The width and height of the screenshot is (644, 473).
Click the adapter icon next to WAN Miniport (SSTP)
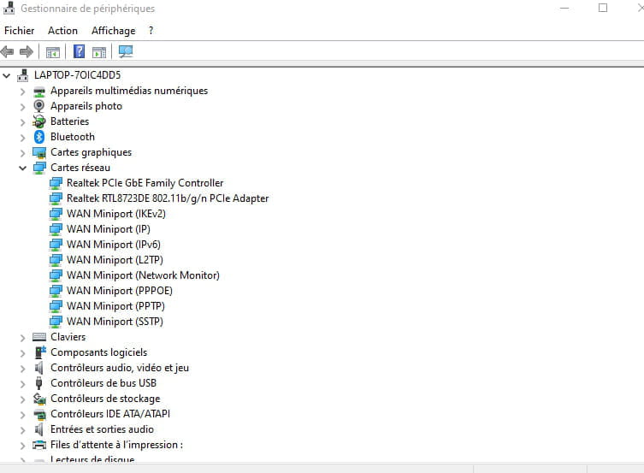pos(56,322)
